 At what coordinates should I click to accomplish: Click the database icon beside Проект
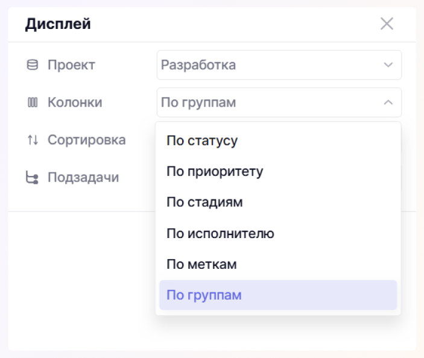click(x=33, y=65)
